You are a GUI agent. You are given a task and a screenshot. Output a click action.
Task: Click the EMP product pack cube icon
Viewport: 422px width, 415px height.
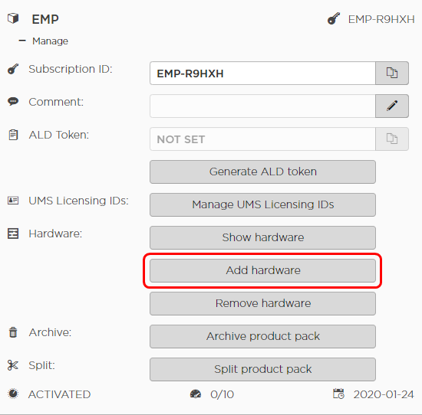tap(13, 18)
